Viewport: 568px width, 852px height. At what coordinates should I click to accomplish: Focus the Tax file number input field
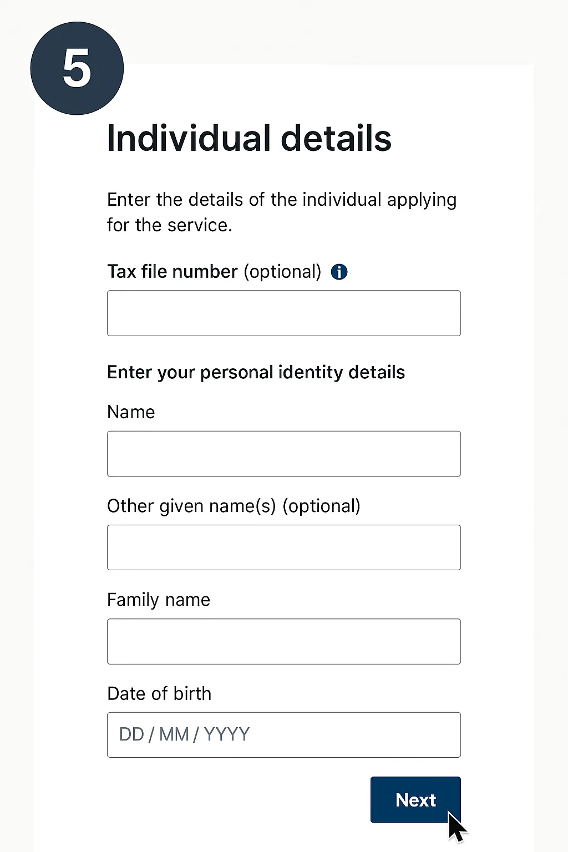283,313
